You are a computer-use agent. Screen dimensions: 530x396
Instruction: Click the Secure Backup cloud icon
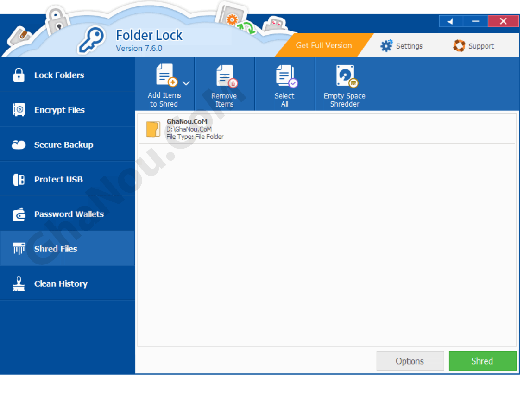click(x=19, y=145)
